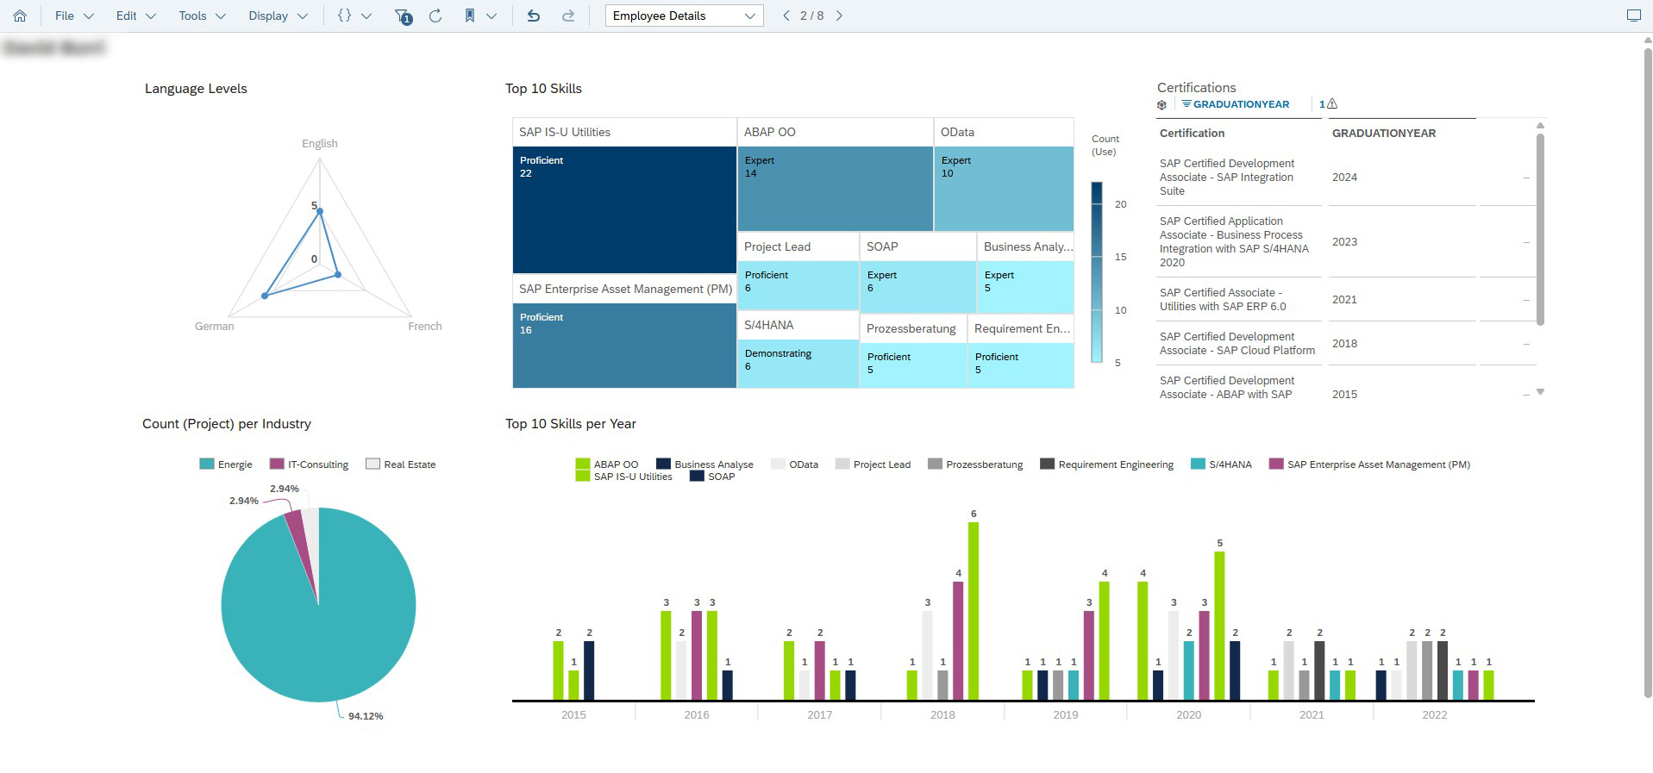Click the GRADUATIONYEAR column header
The height and width of the screenshot is (773, 1653).
[1384, 133]
